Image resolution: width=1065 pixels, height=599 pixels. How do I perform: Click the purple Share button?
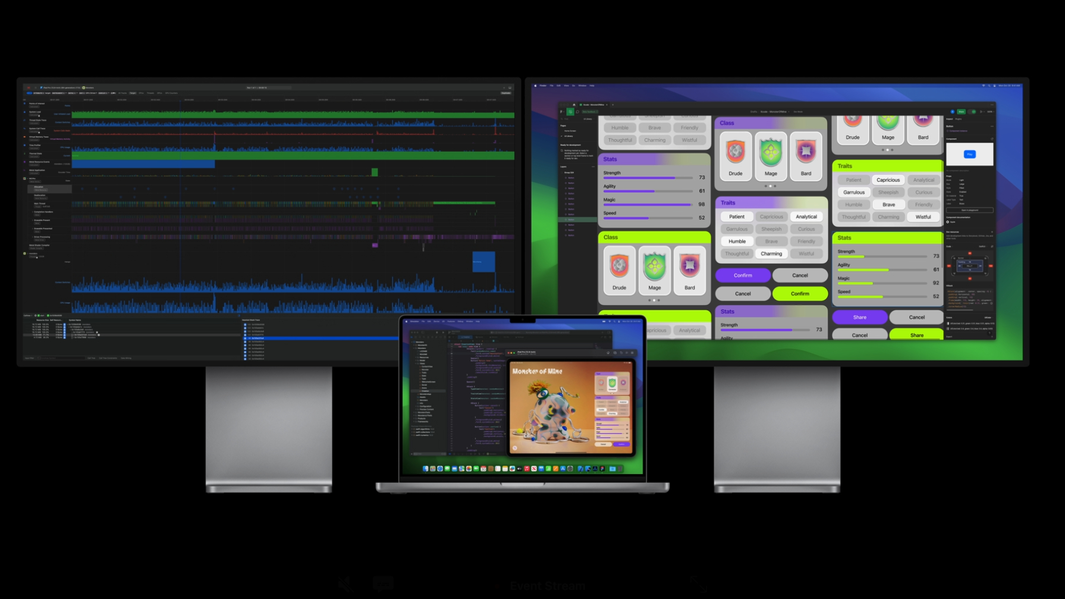[x=860, y=317]
